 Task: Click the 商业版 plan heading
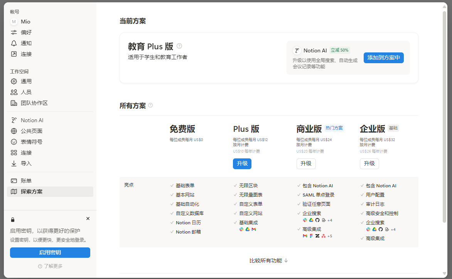click(x=309, y=129)
